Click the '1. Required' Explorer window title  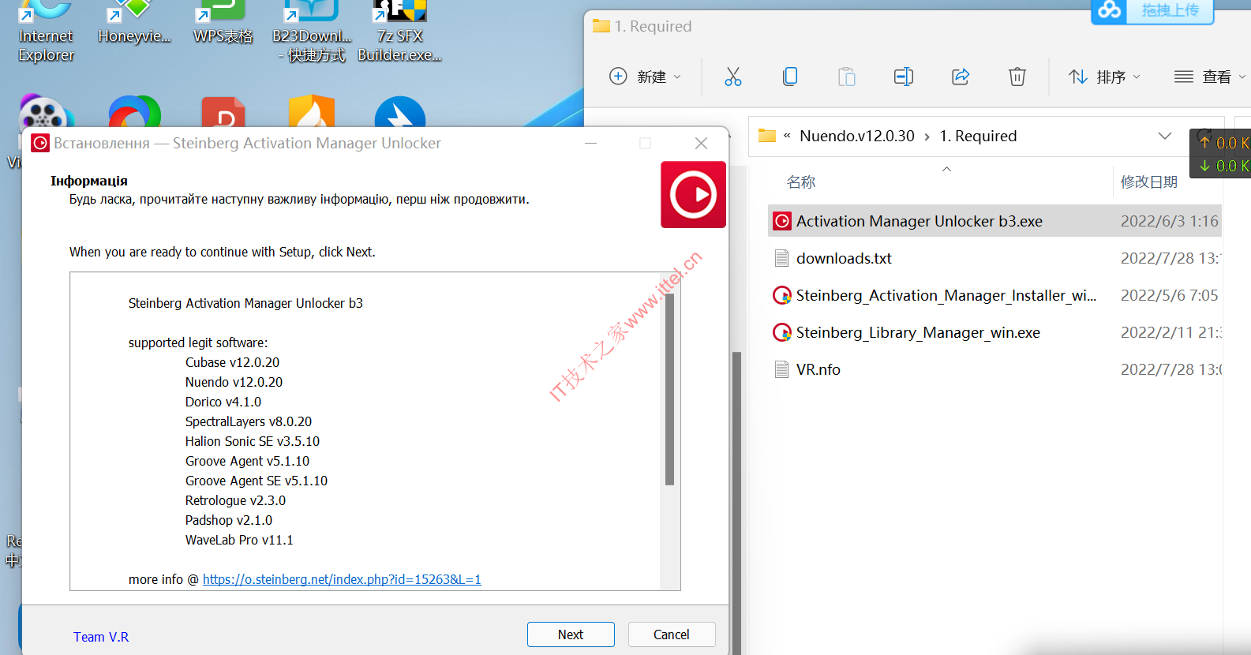653,26
